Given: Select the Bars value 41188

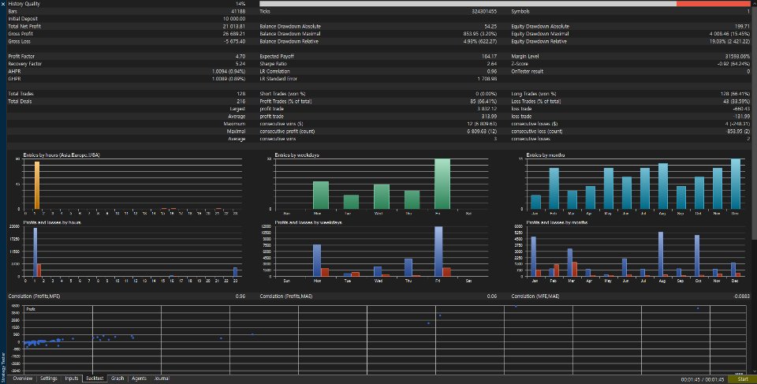Looking at the screenshot, I should (x=238, y=11).
